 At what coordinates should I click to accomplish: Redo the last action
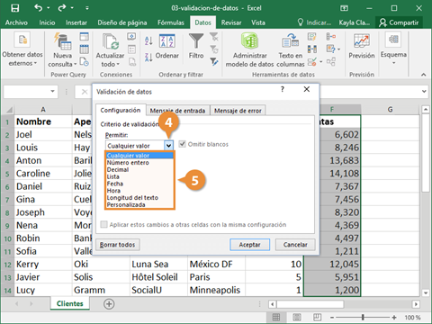[x=62, y=8]
